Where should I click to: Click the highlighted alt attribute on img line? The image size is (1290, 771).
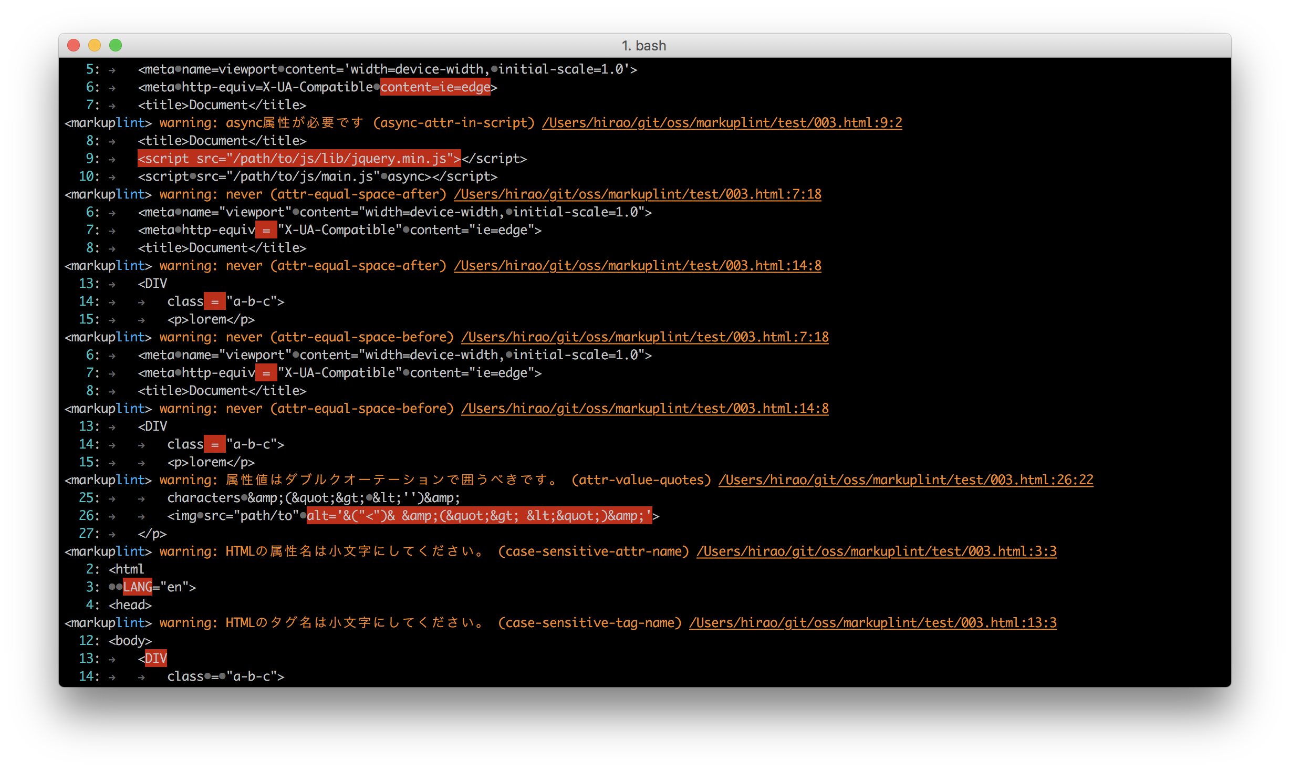click(x=479, y=516)
